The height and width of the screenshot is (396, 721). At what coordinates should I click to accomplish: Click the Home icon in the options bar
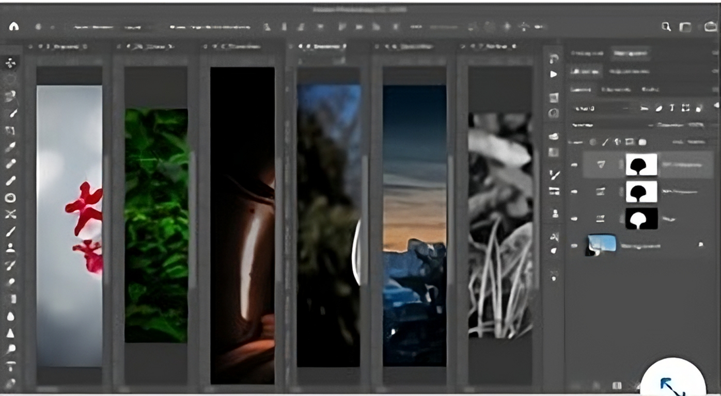(x=14, y=26)
